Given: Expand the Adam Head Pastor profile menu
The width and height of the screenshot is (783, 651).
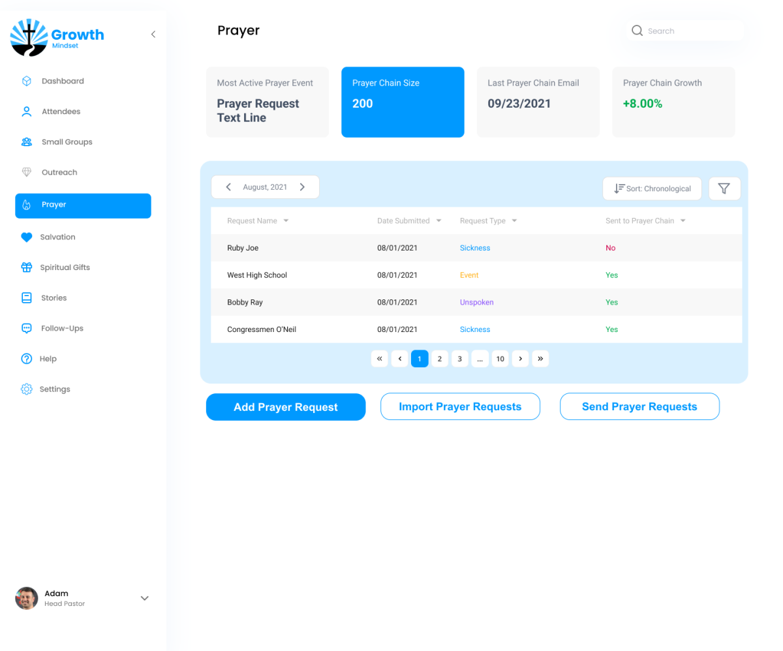Looking at the screenshot, I should tap(145, 598).
